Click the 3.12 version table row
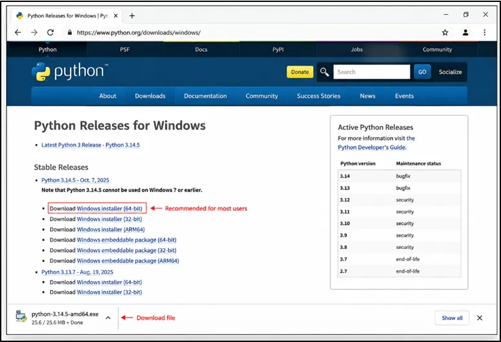 (x=399, y=200)
